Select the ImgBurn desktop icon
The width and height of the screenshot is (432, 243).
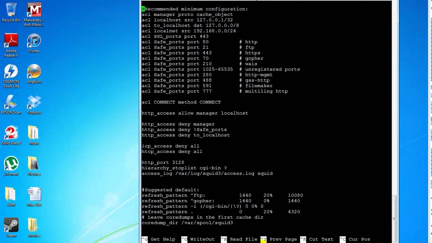pyautogui.click(x=34, y=74)
